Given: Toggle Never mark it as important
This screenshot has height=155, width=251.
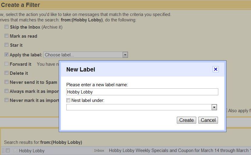Looking at the screenshot, I should 6,100.
